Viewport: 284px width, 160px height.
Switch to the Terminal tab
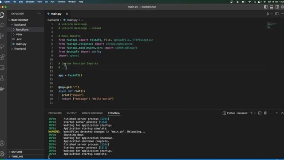(x=114, y=113)
